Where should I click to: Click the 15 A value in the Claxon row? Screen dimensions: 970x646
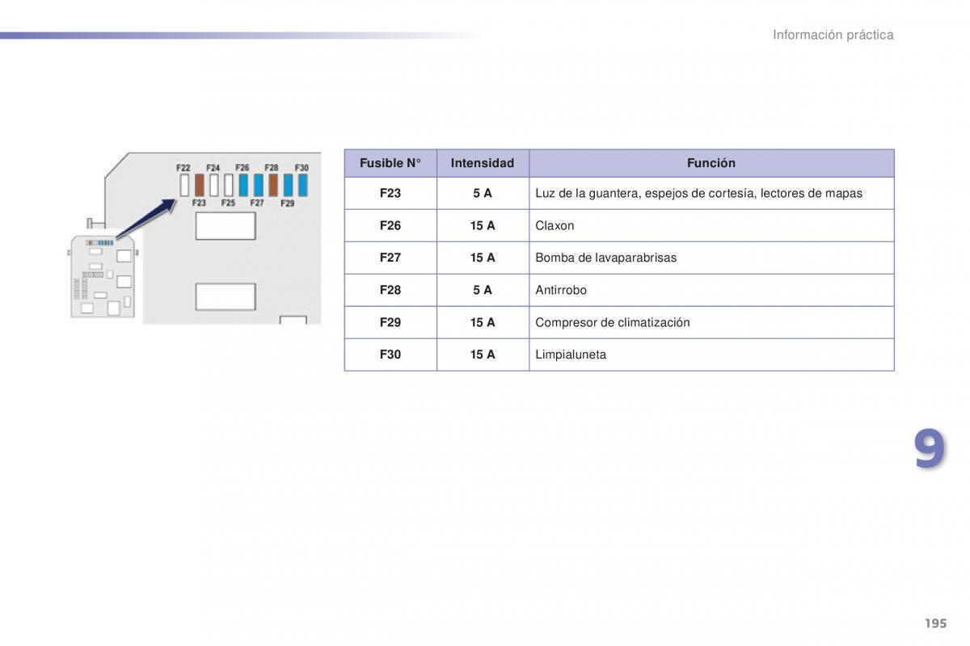tap(483, 225)
